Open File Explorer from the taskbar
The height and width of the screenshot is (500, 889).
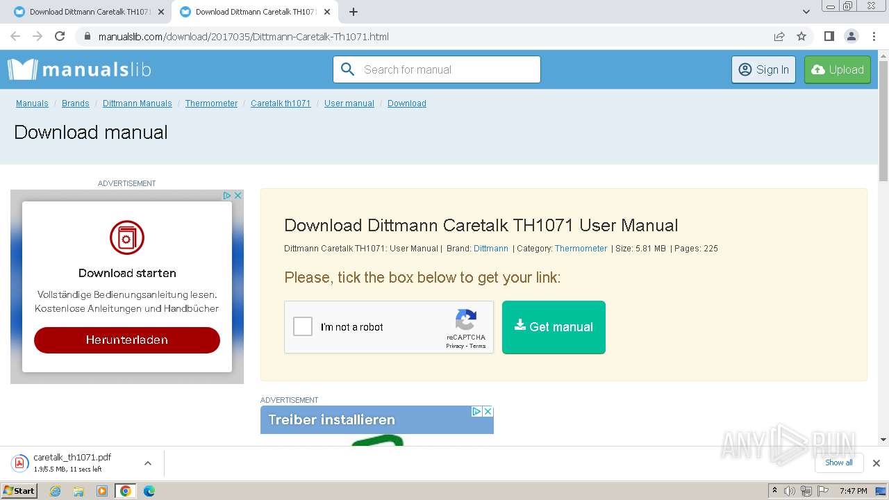[78, 491]
